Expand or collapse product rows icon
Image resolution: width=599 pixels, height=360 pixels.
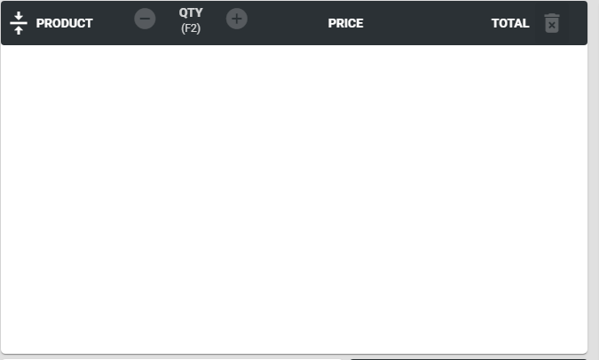point(19,23)
